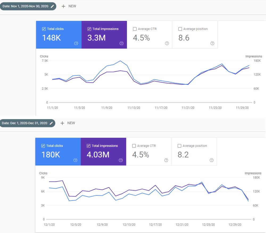The height and width of the screenshot is (233, 266).
Task: Select the 4.5% CTR value in December card
Action: pos(141,155)
